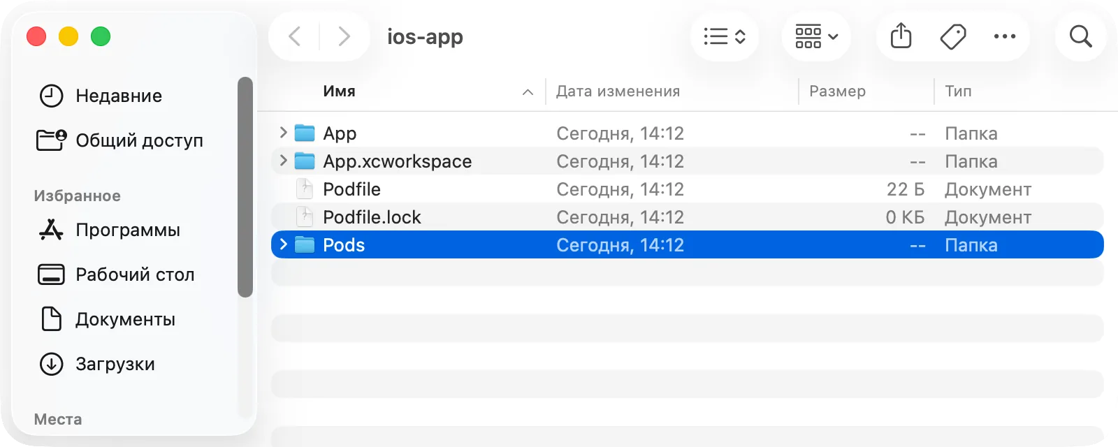Close the window with red button
The image size is (1118, 447).
tap(36, 36)
